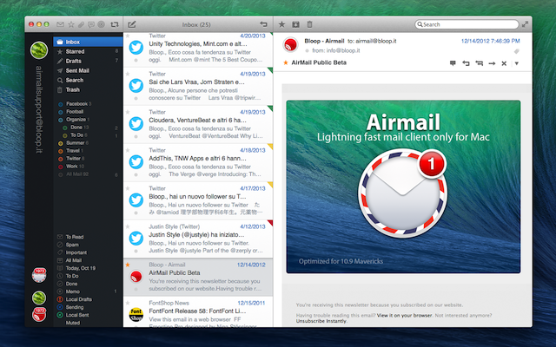
Task: Click the reply arrow beside Inbox (25) title
Action: 263,24
